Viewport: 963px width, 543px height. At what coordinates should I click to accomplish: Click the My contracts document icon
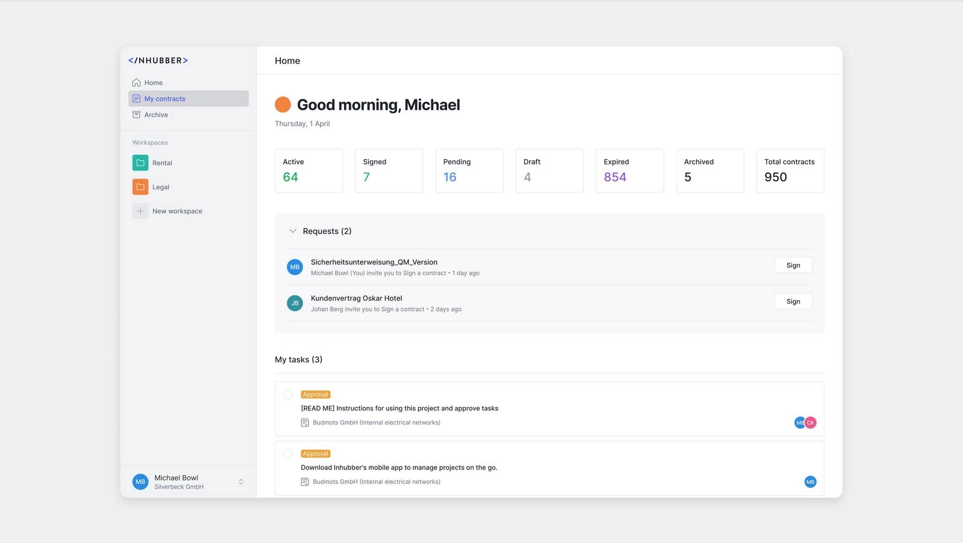click(136, 99)
